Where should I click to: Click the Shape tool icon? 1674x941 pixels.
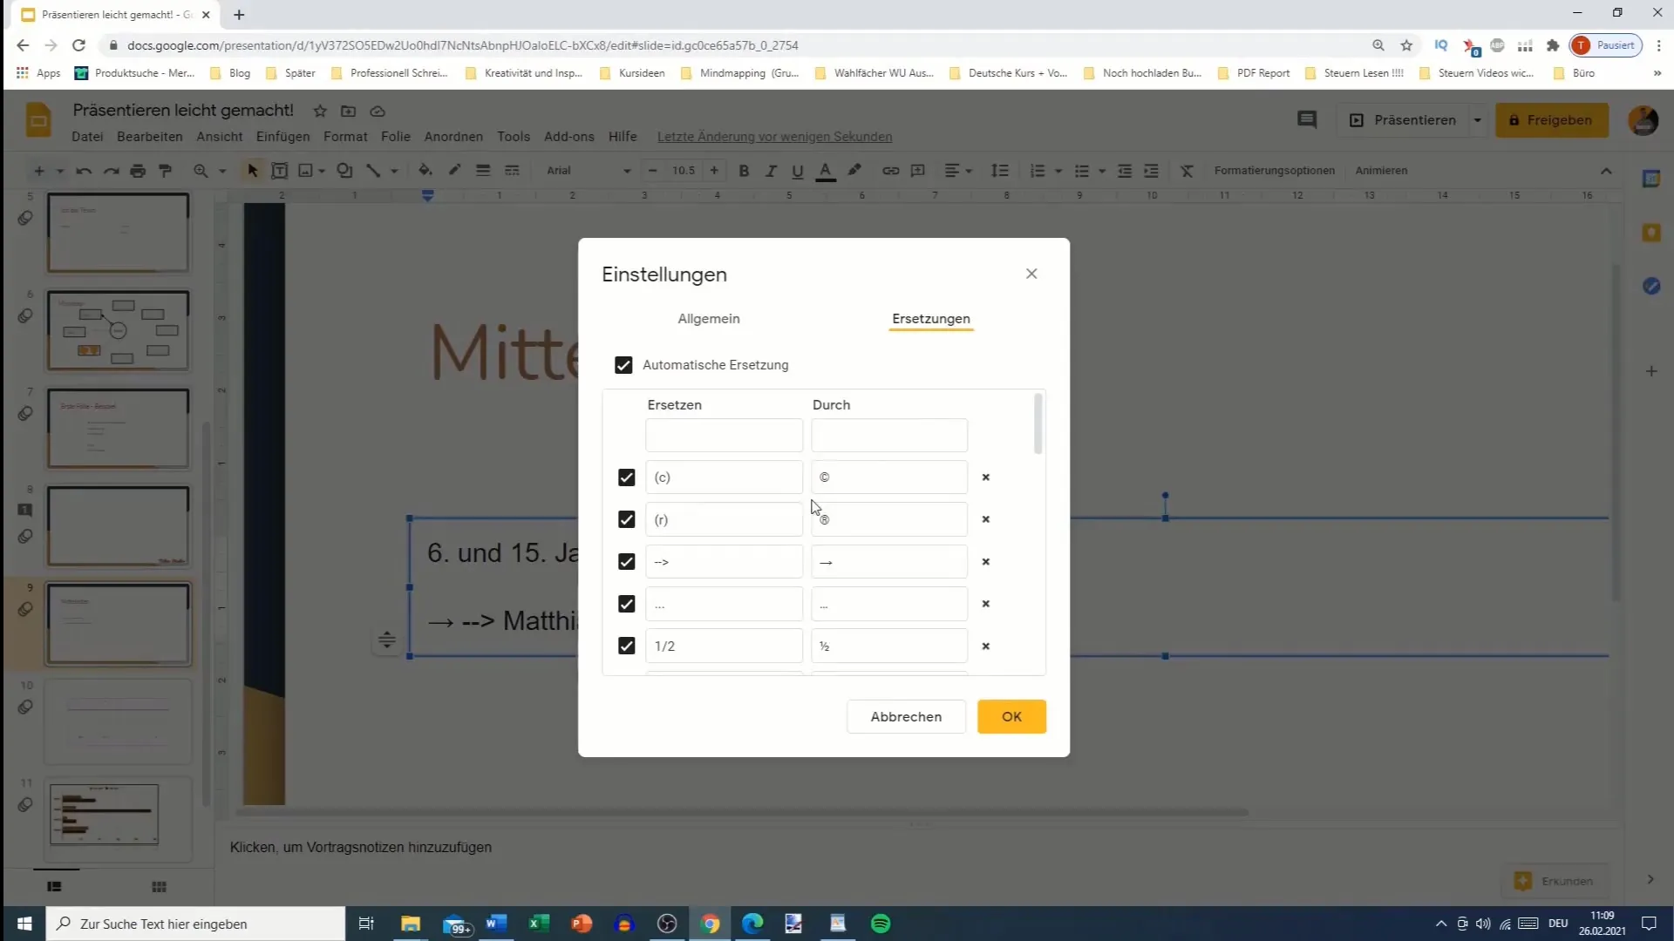coord(345,171)
